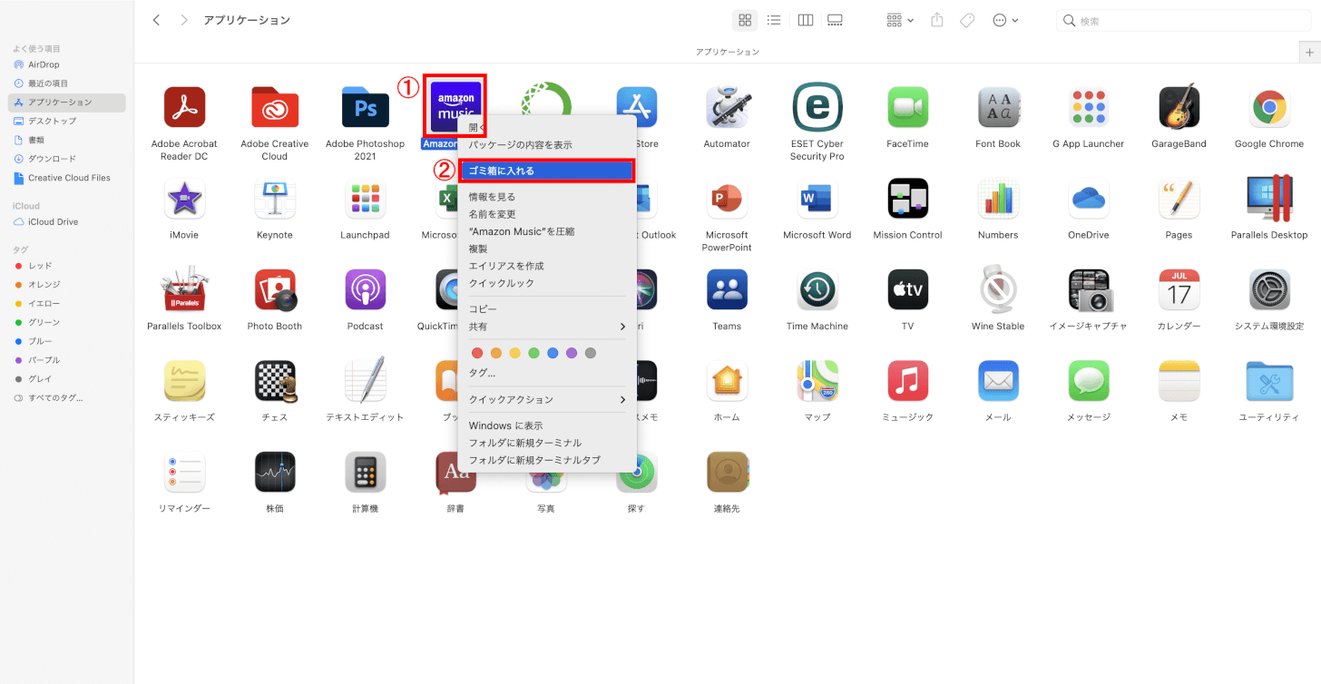1321x684 pixels.
Task: Select the カレンダー app icon
Action: pos(1179,289)
